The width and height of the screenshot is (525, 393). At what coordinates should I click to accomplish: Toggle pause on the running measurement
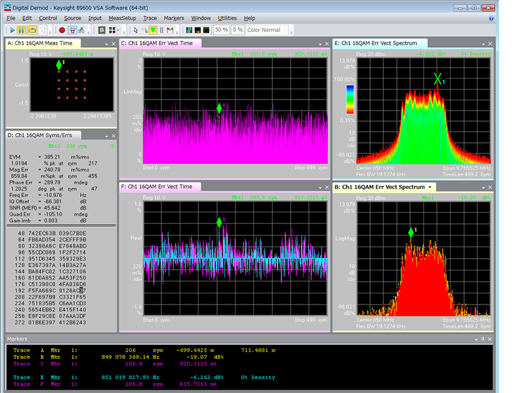click(22, 31)
